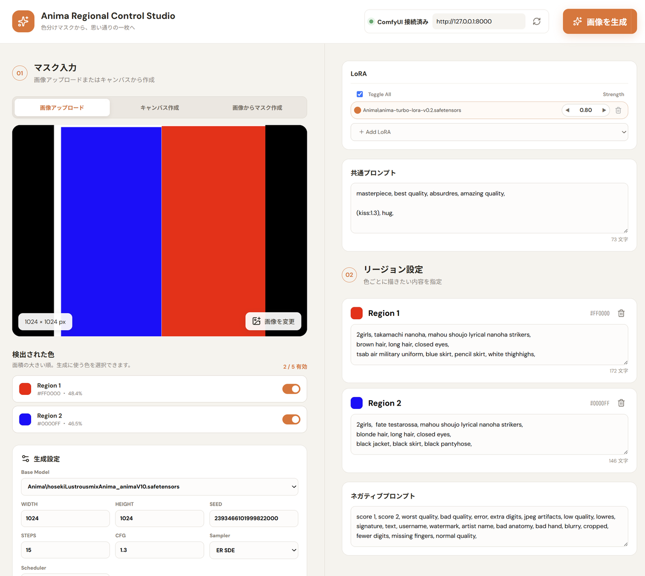
Task: Edit the Region 2 prompt text area
Action: 489,434
